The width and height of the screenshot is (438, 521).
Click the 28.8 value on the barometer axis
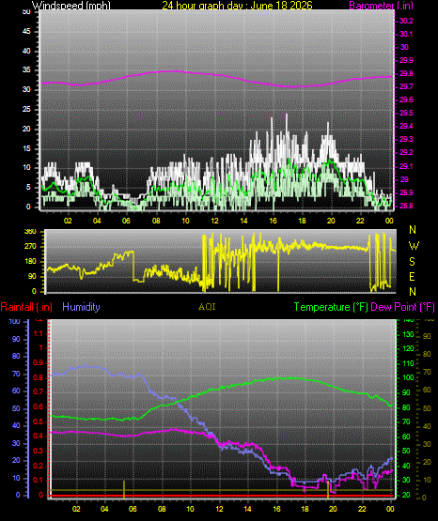(406, 206)
